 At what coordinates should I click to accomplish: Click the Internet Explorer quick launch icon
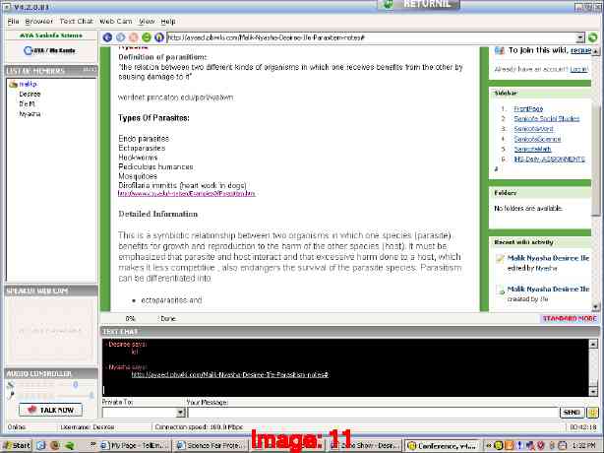[x=41, y=446]
